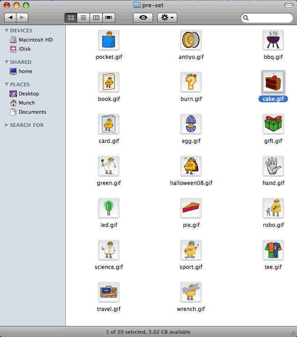Collapse the SHARED sidebar section
The width and height of the screenshot is (297, 337).
click(x=7, y=62)
